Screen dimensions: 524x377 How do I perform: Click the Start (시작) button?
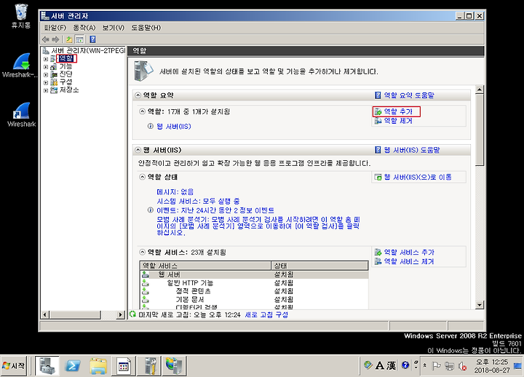click(13, 366)
